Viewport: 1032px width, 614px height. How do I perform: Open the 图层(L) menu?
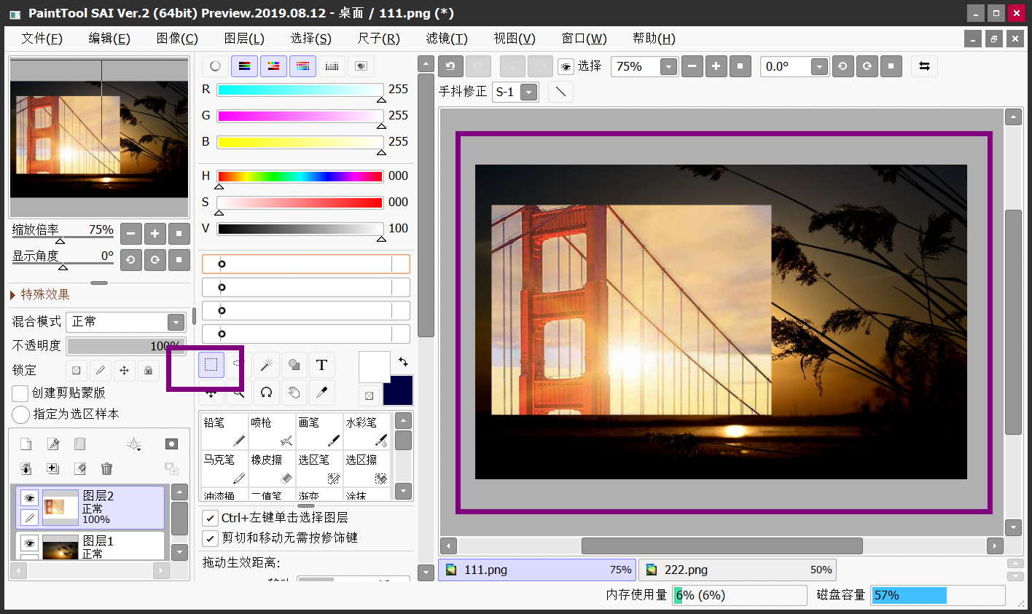coord(244,39)
